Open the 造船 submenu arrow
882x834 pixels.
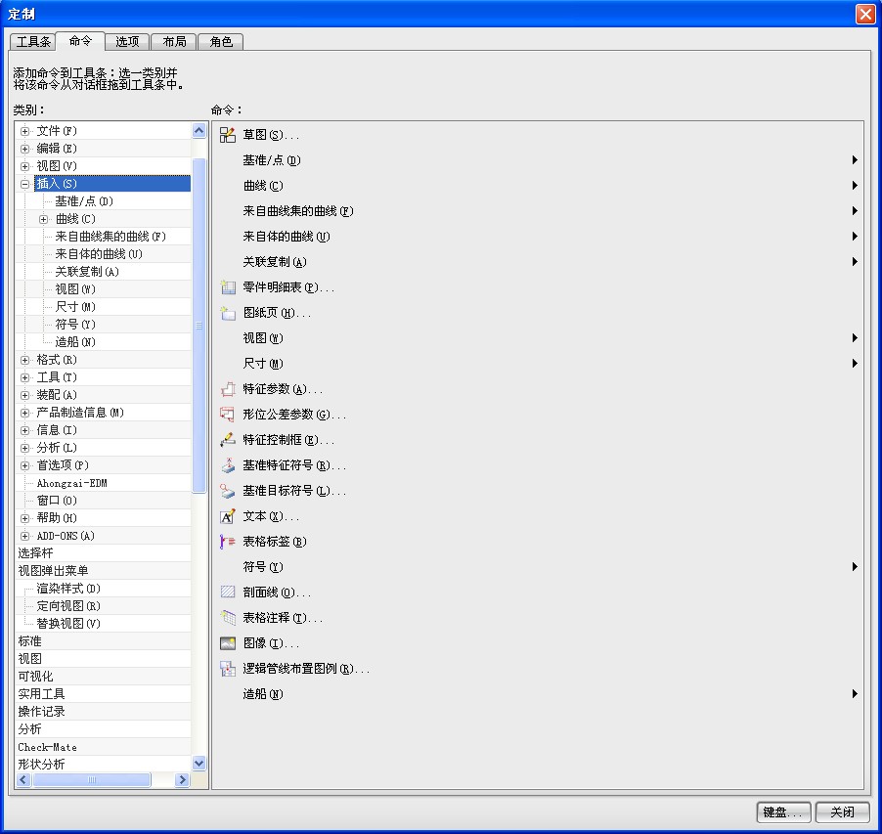tap(853, 694)
